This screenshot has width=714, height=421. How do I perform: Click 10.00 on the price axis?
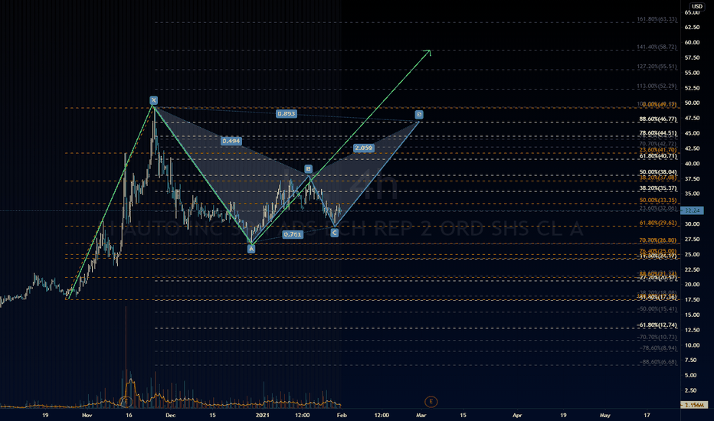pos(692,345)
